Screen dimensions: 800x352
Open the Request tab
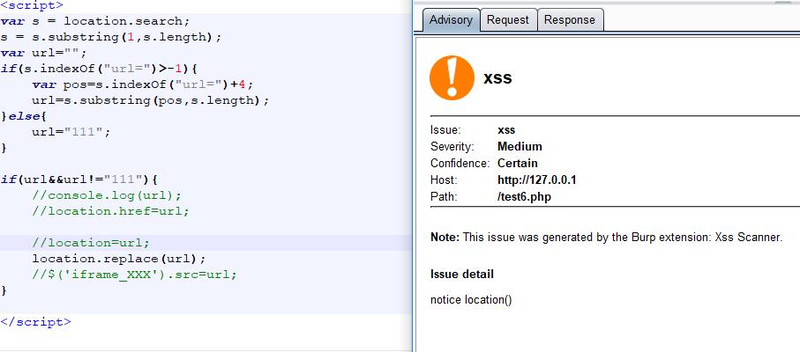tap(508, 20)
